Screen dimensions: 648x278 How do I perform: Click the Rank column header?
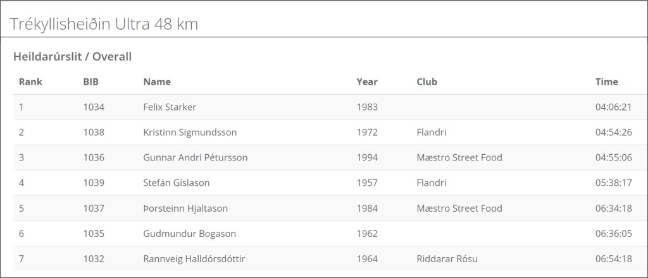(x=30, y=82)
